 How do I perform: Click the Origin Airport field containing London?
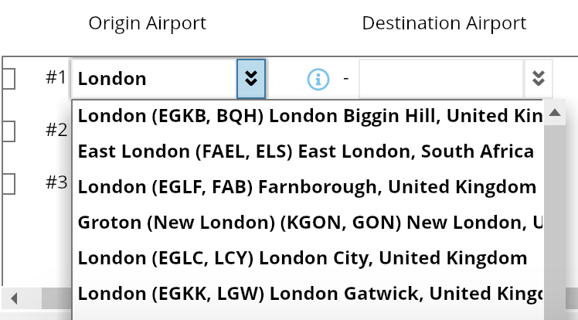tap(153, 79)
